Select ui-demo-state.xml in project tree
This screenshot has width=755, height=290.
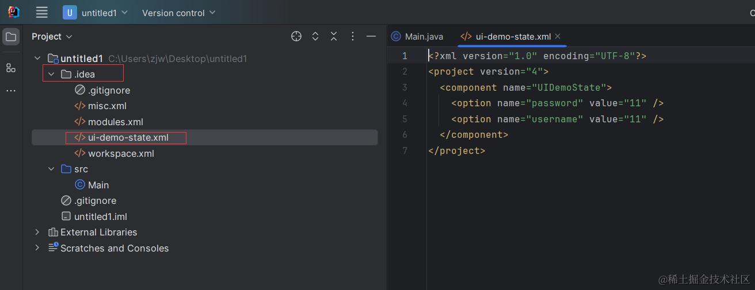[x=128, y=137]
